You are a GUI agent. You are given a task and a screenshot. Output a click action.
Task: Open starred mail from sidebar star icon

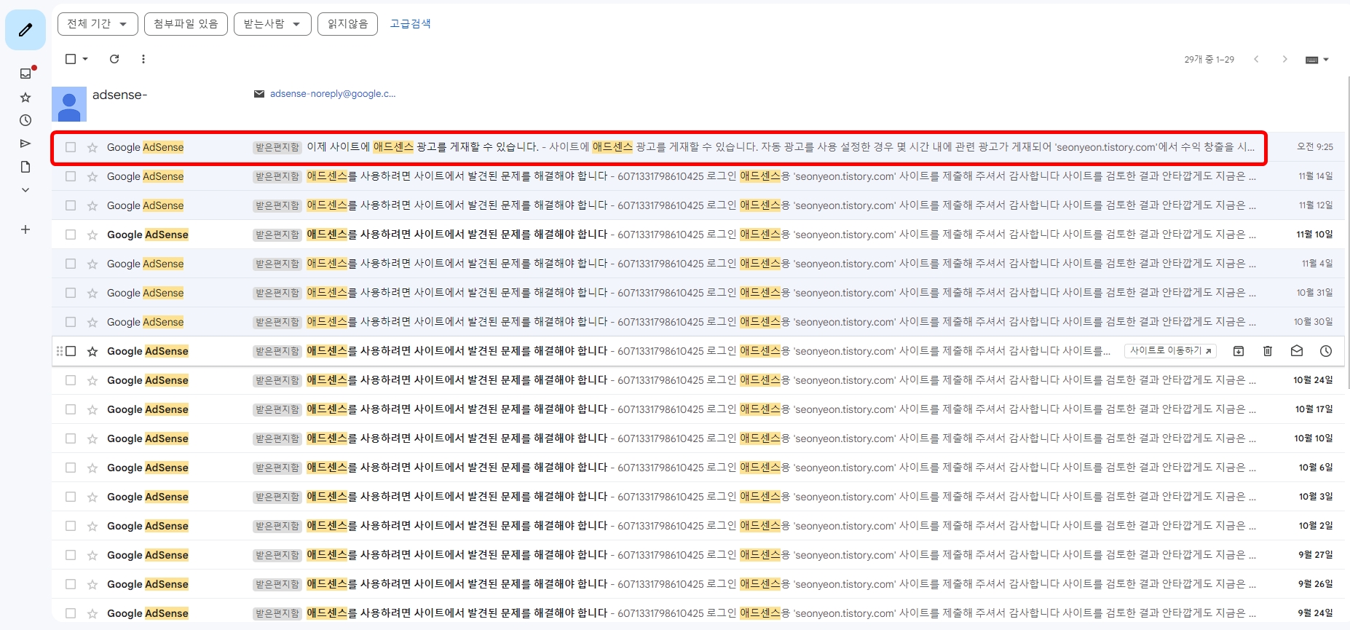(x=25, y=97)
